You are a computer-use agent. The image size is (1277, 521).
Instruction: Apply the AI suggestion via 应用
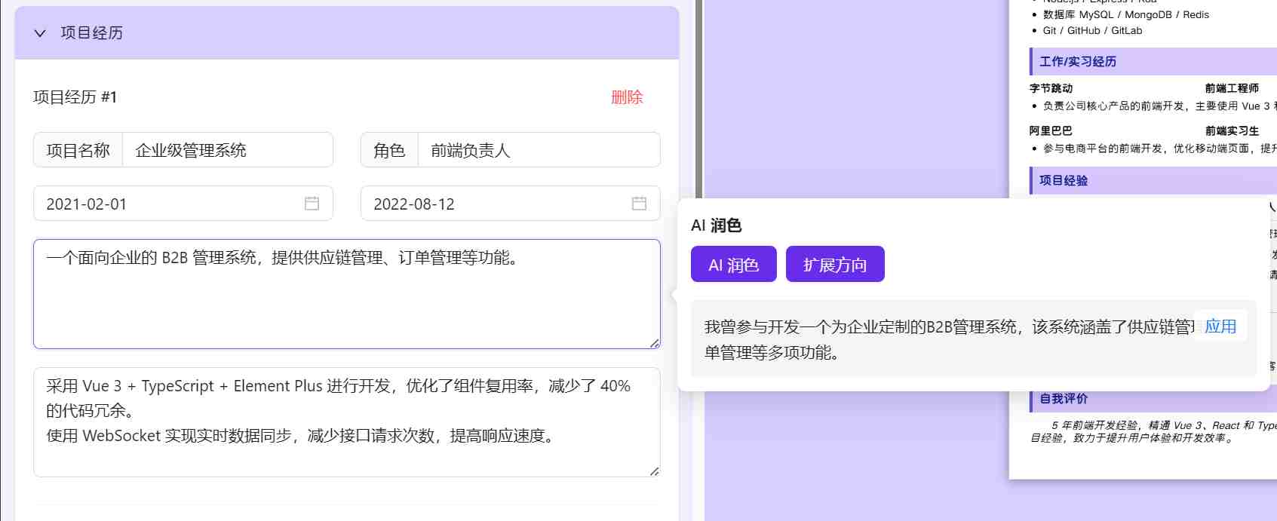coord(1220,326)
